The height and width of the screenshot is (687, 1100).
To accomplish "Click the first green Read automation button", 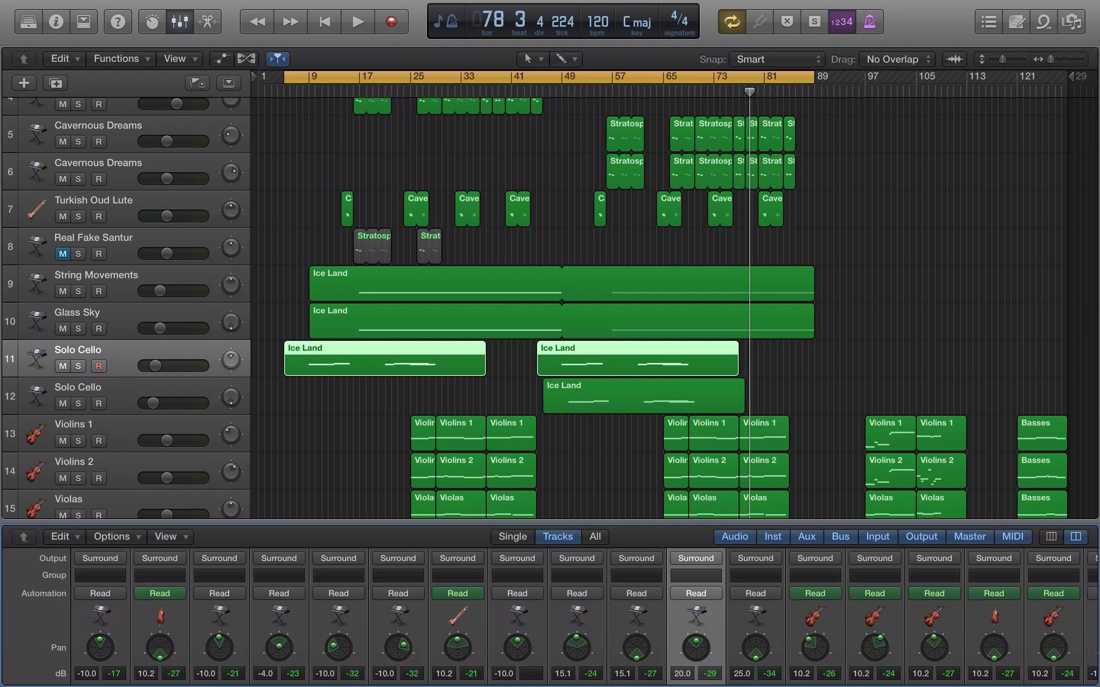I will pyautogui.click(x=160, y=593).
